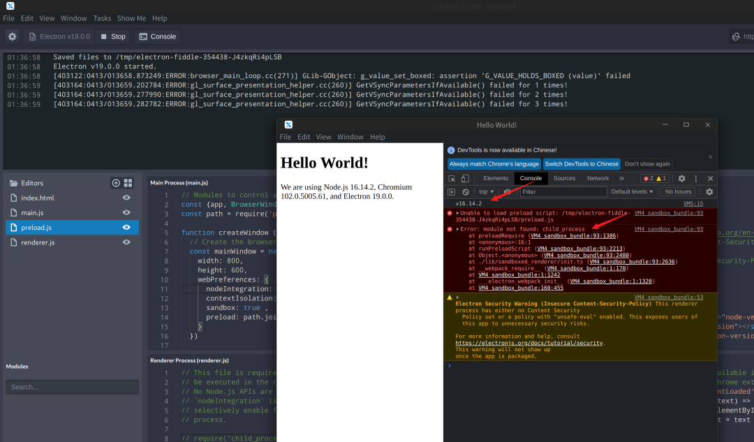Dismiss the DevTools language infobar

click(710, 157)
